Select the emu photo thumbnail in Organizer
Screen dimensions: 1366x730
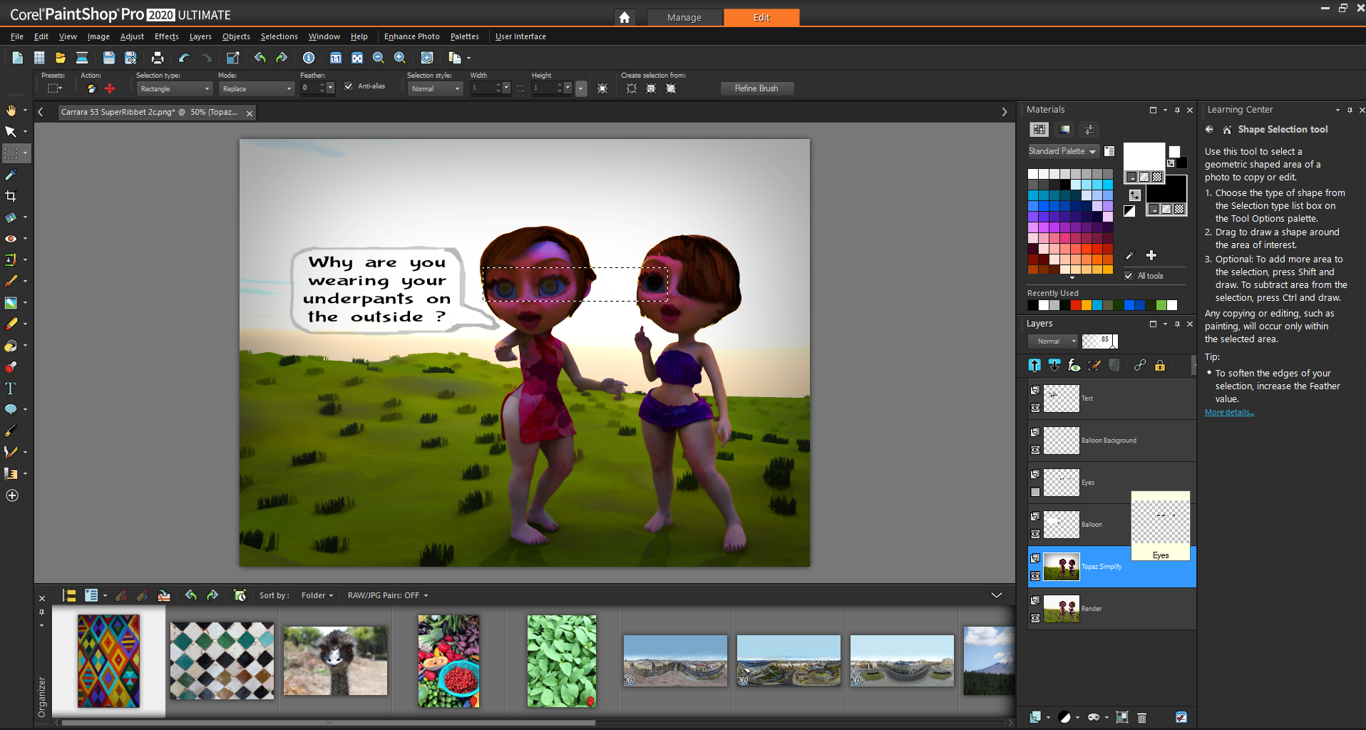tap(335, 661)
